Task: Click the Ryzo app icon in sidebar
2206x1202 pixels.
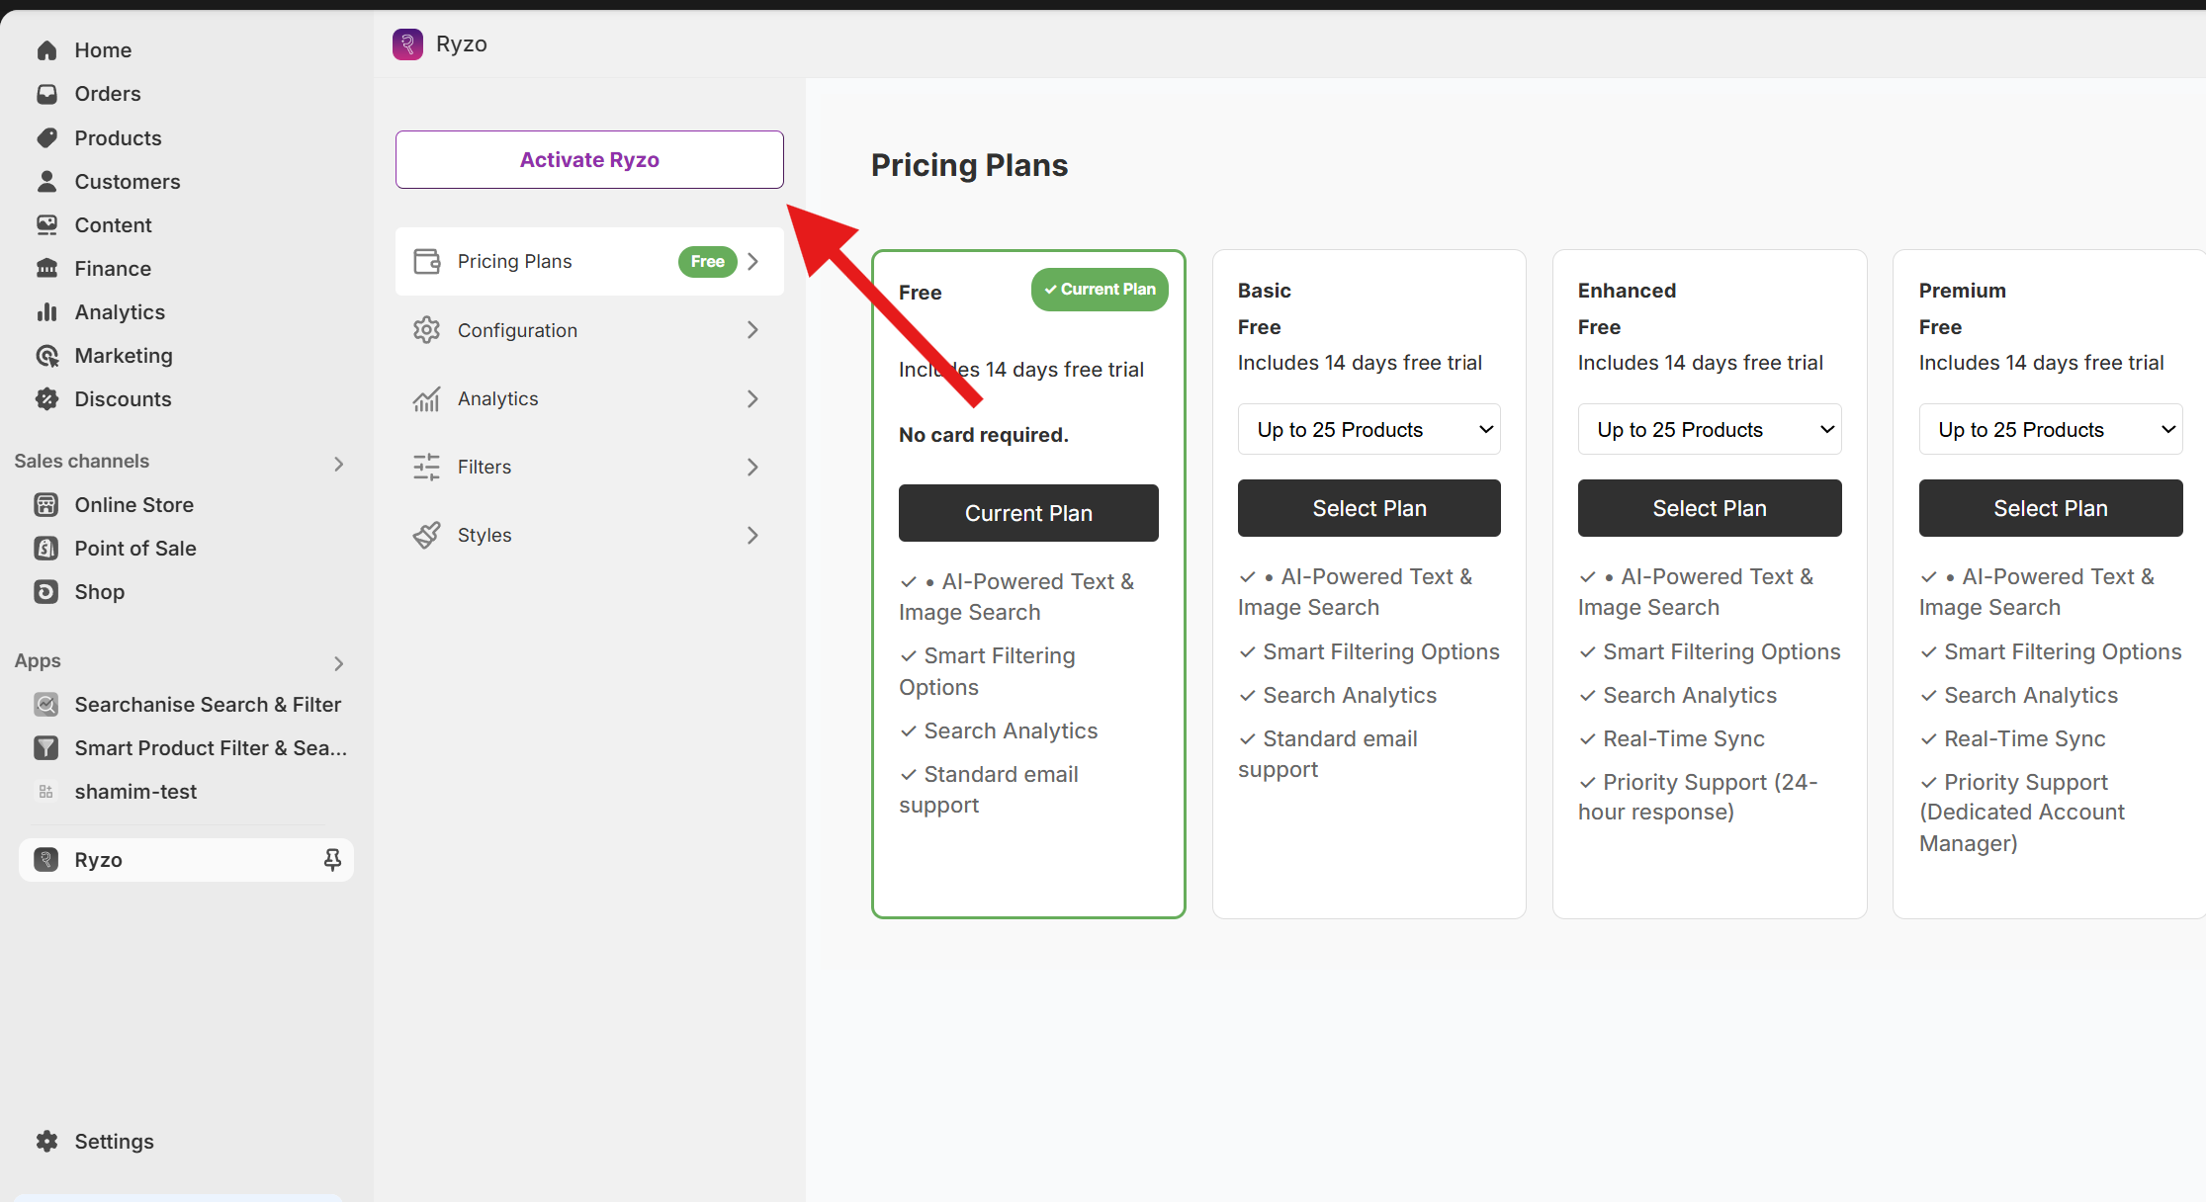Action: point(46,860)
